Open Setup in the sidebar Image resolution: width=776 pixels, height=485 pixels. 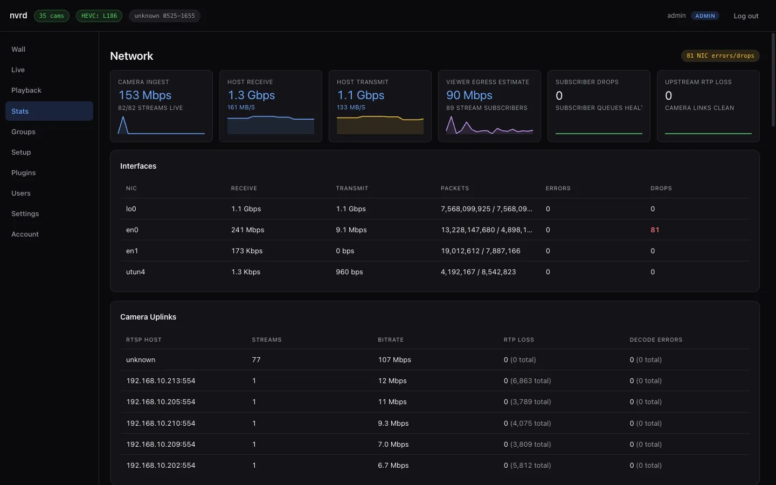pos(49,152)
